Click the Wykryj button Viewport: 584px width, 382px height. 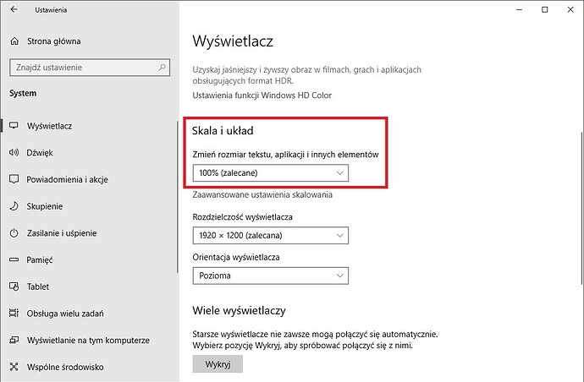pyautogui.click(x=218, y=363)
